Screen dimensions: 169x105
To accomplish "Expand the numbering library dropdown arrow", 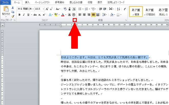I will tap(89, 9).
